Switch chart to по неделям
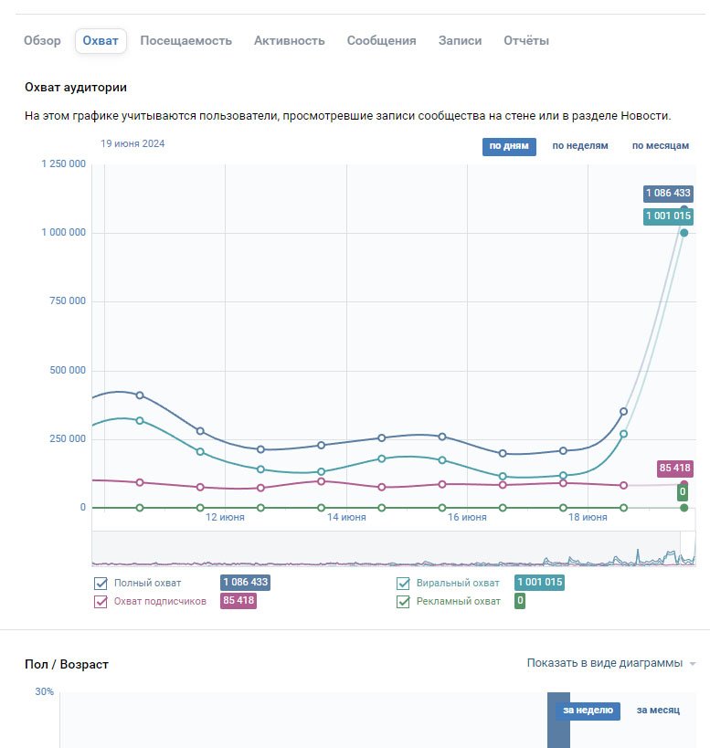The image size is (710, 748). tap(579, 146)
